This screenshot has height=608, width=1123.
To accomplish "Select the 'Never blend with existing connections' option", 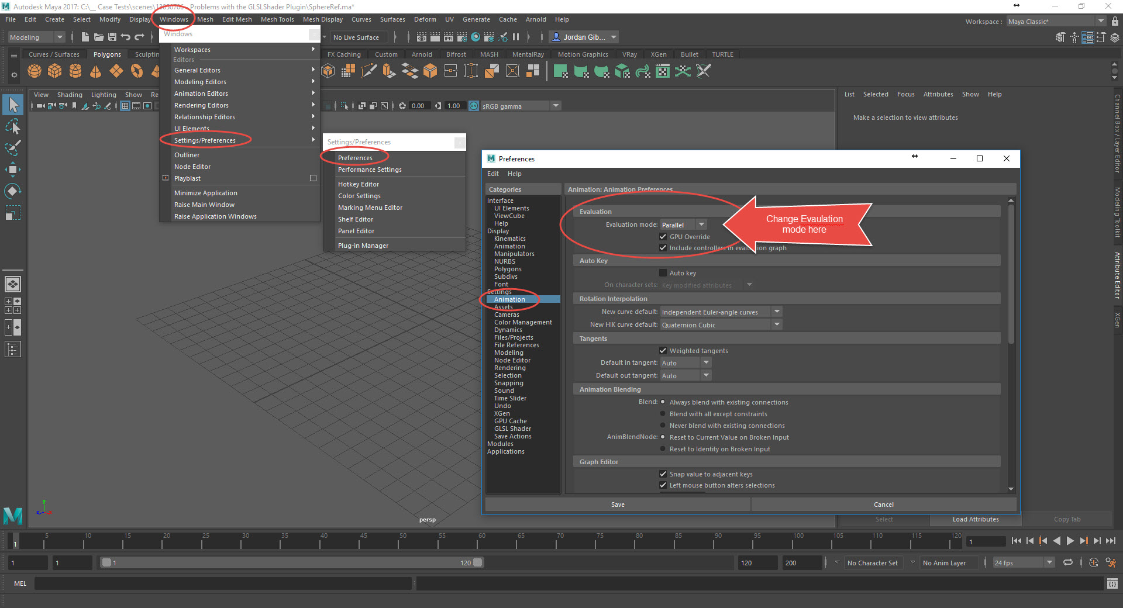I will point(663,425).
